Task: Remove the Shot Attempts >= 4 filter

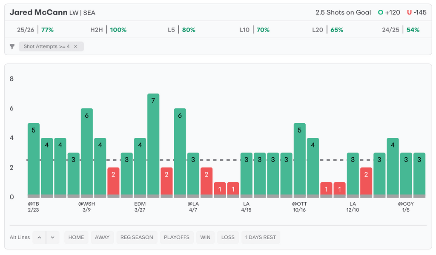Action: 76,47
